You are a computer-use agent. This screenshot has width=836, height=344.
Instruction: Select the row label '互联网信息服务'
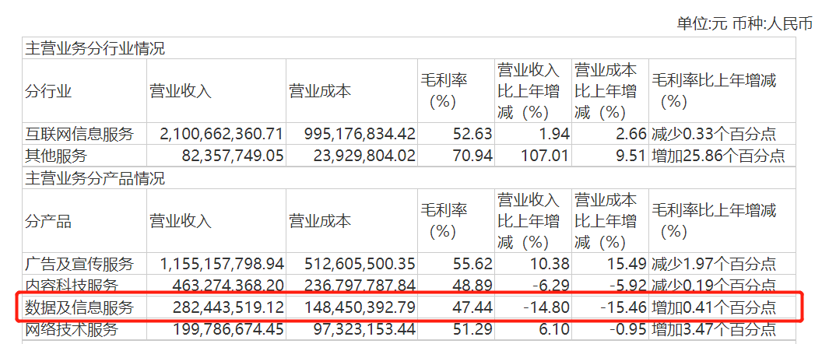click(79, 133)
